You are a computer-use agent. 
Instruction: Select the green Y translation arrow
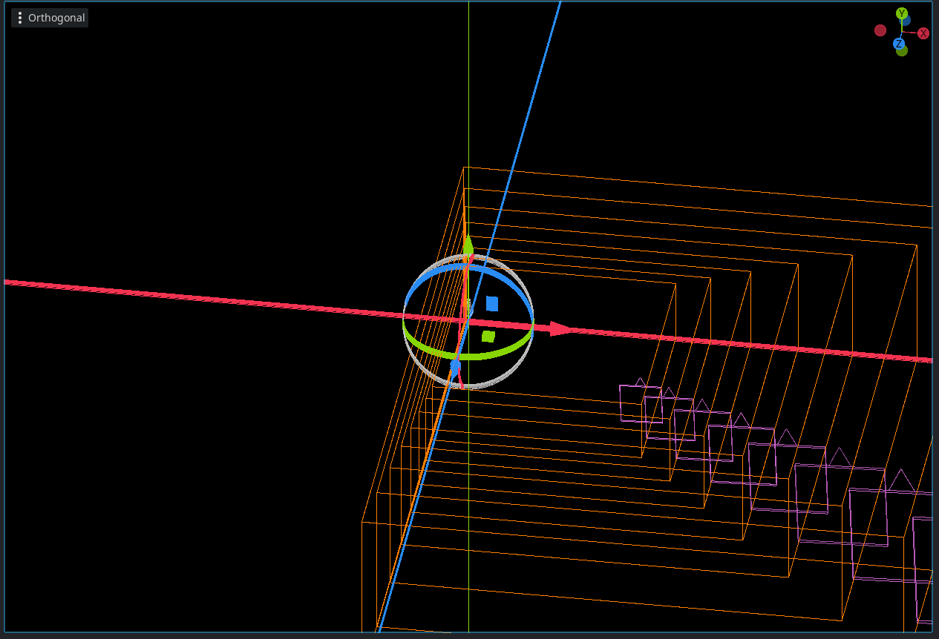coord(469,245)
